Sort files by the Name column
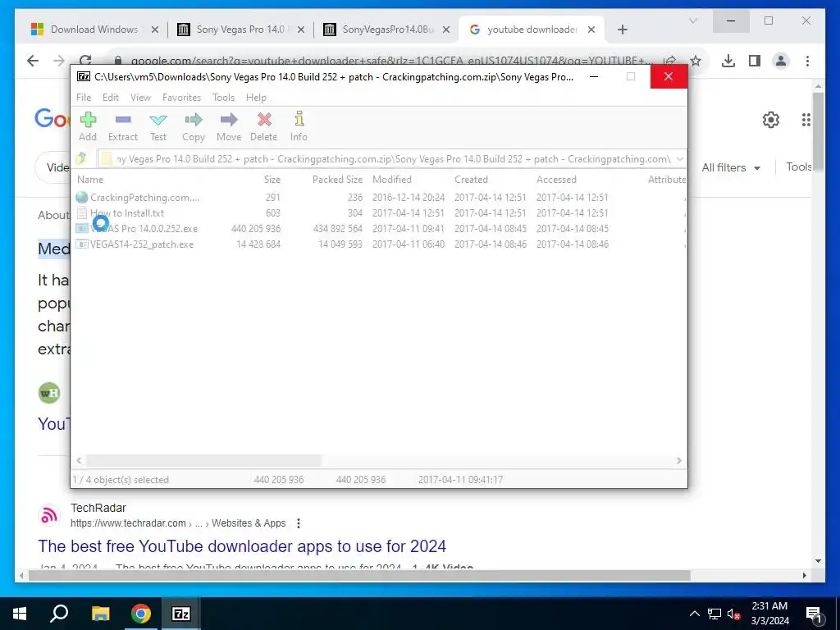The image size is (840, 630). point(90,180)
